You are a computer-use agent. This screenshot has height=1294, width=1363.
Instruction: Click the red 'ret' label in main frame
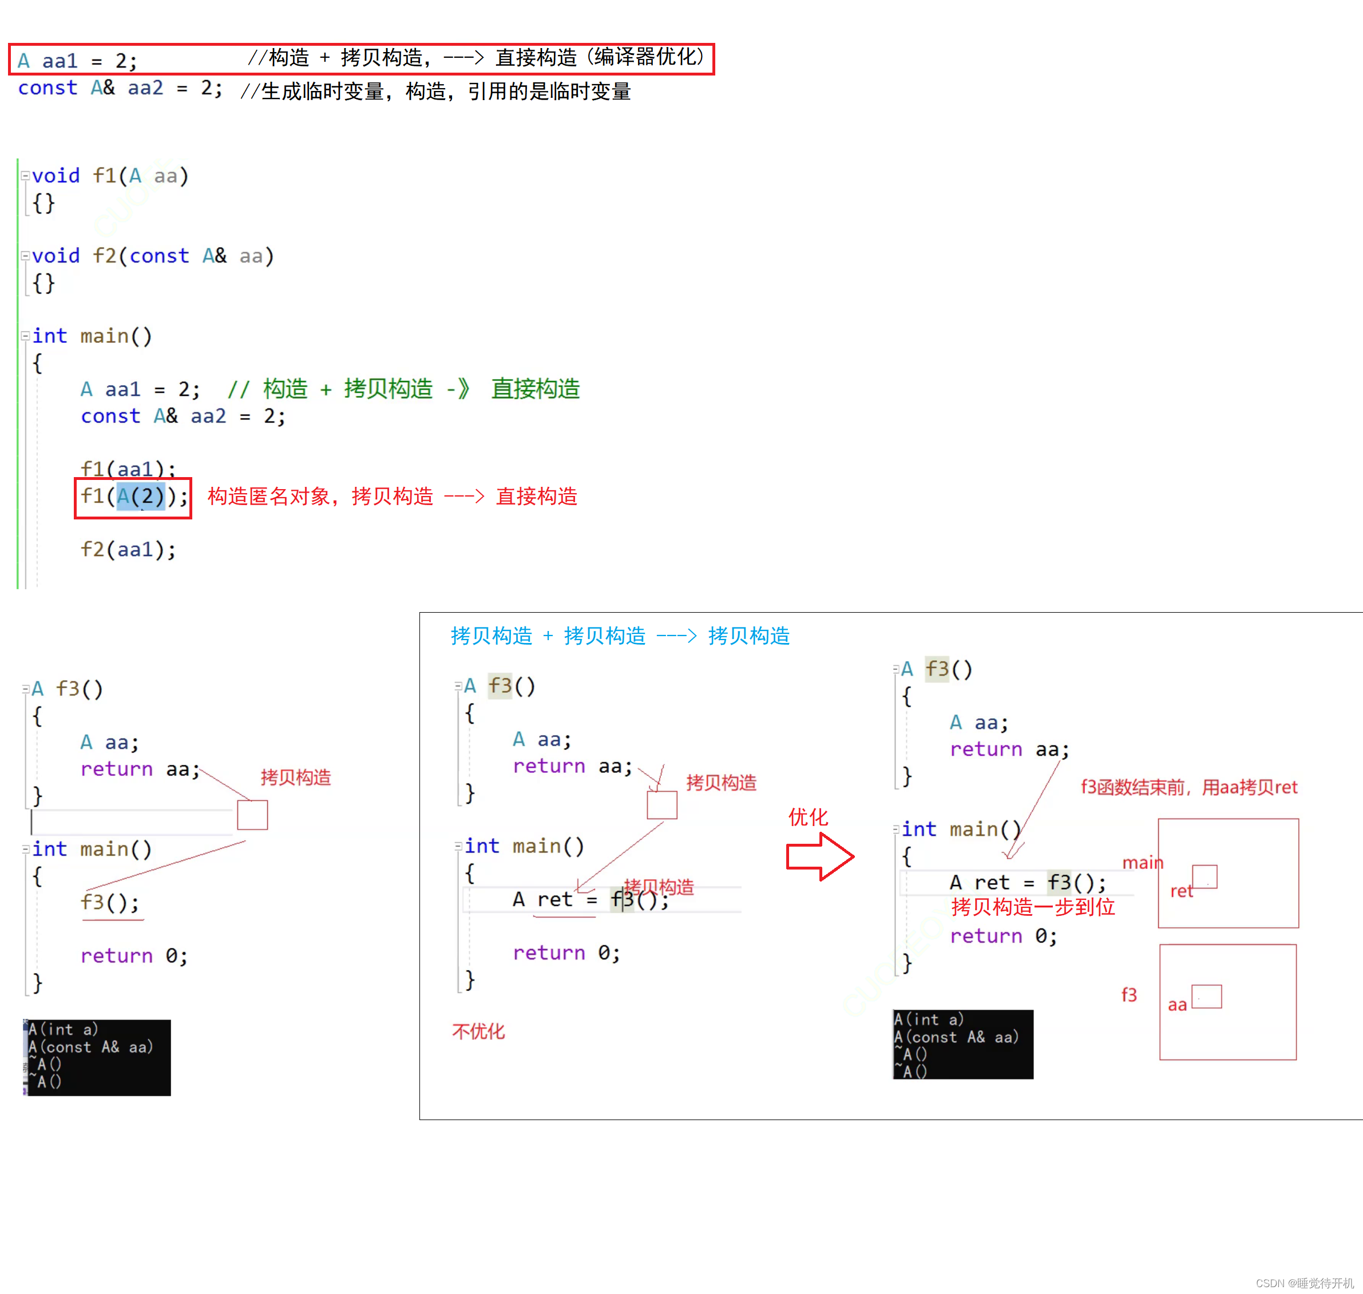point(1181,891)
